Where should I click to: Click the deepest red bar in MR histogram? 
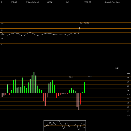pyautogui.click(x=79, y=101)
